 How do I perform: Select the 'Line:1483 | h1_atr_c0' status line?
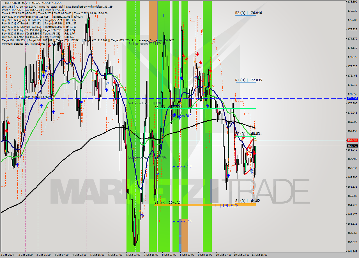click(57, 6)
